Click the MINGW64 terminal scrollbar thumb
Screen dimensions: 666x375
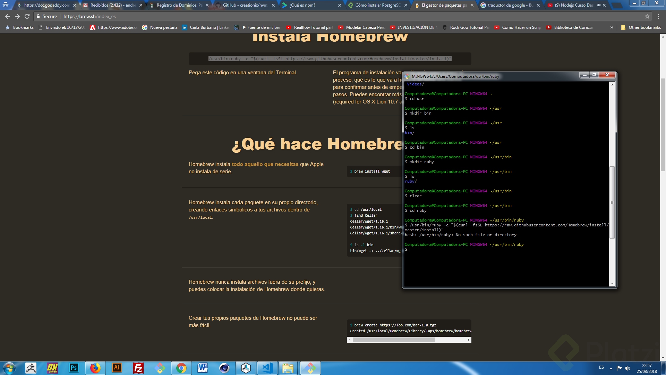[612, 202]
